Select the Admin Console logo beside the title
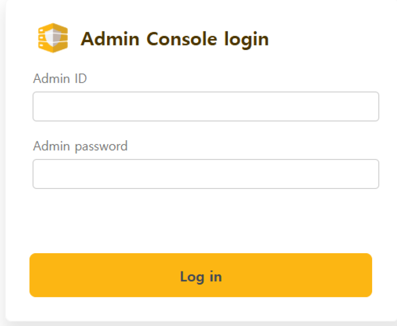This screenshot has width=397, height=326. click(x=53, y=38)
